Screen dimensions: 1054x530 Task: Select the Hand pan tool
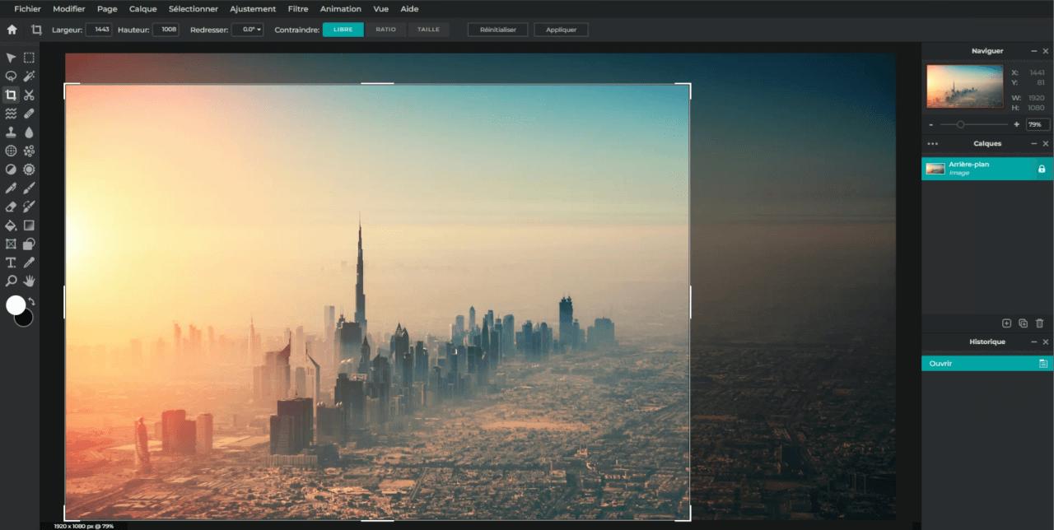pos(29,281)
